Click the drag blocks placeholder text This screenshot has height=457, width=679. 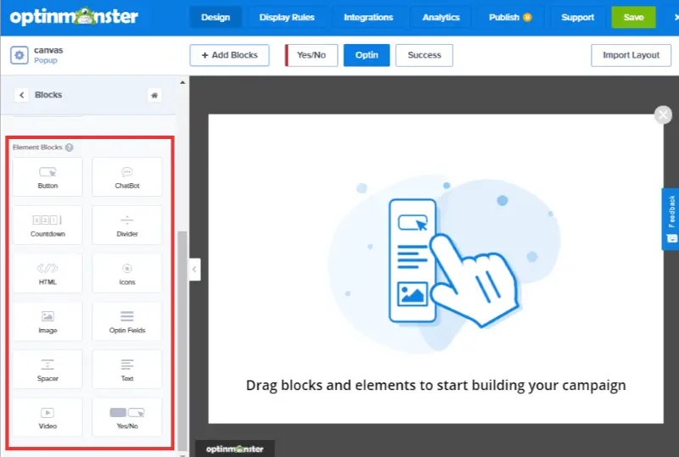click(436, 385)
